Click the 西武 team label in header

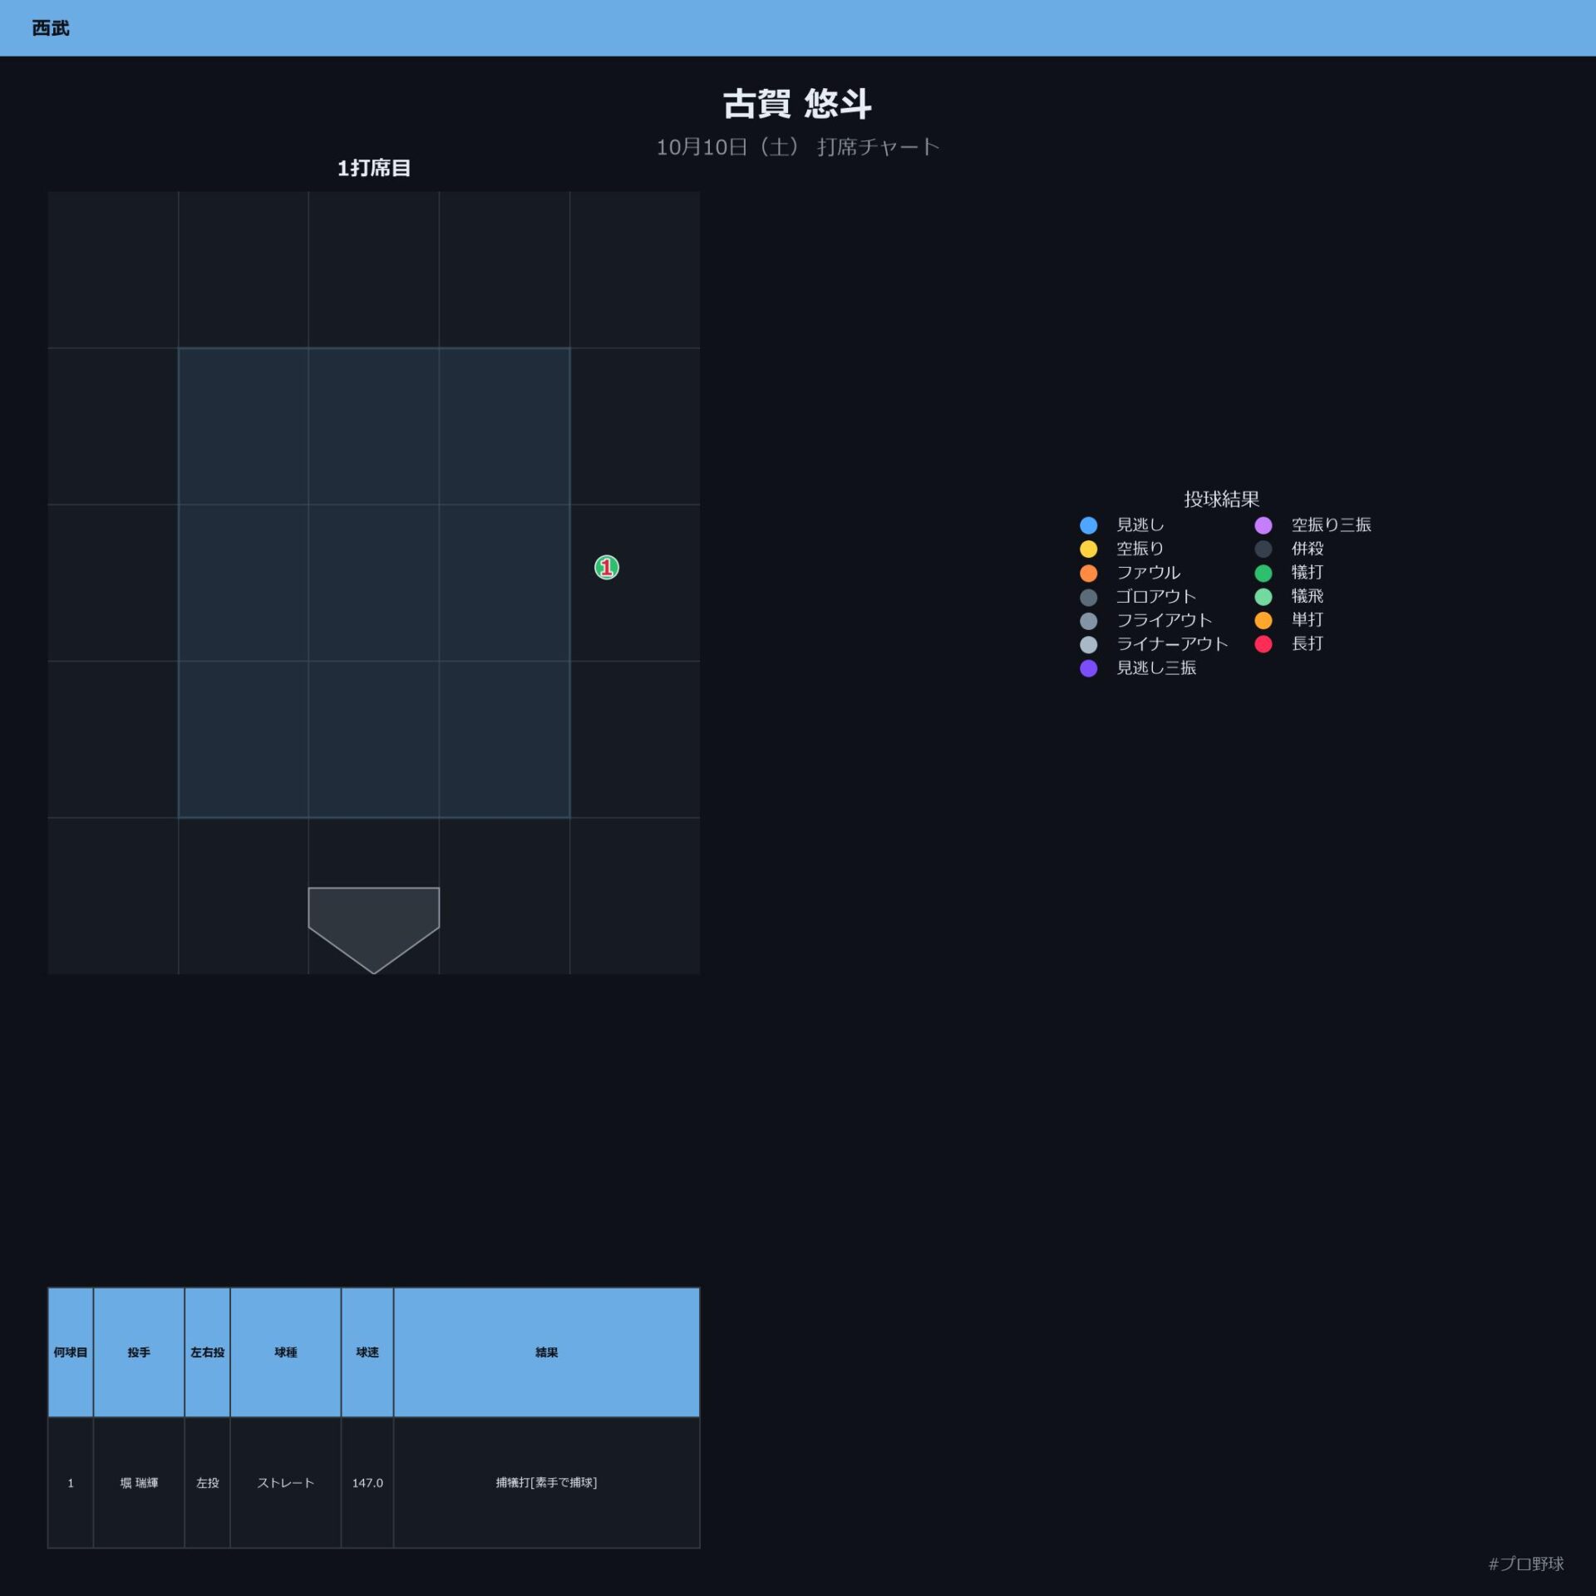pos(51,28)
